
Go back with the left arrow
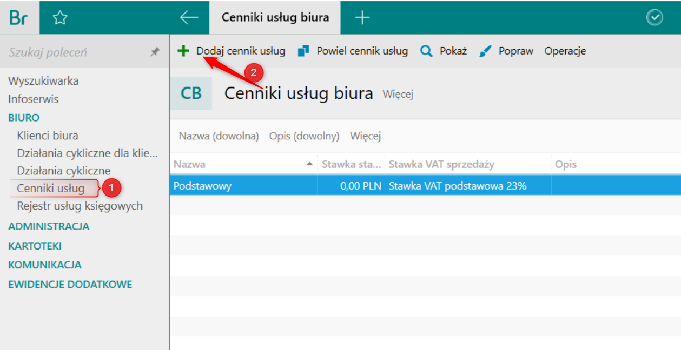point(189,17)
